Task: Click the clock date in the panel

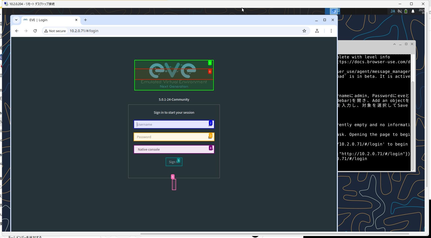Action: pos(422,11)
